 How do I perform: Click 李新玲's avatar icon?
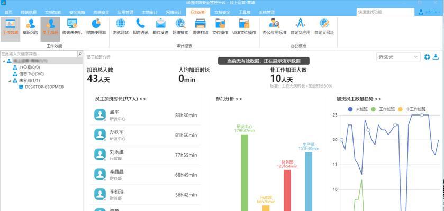(99, 194)
